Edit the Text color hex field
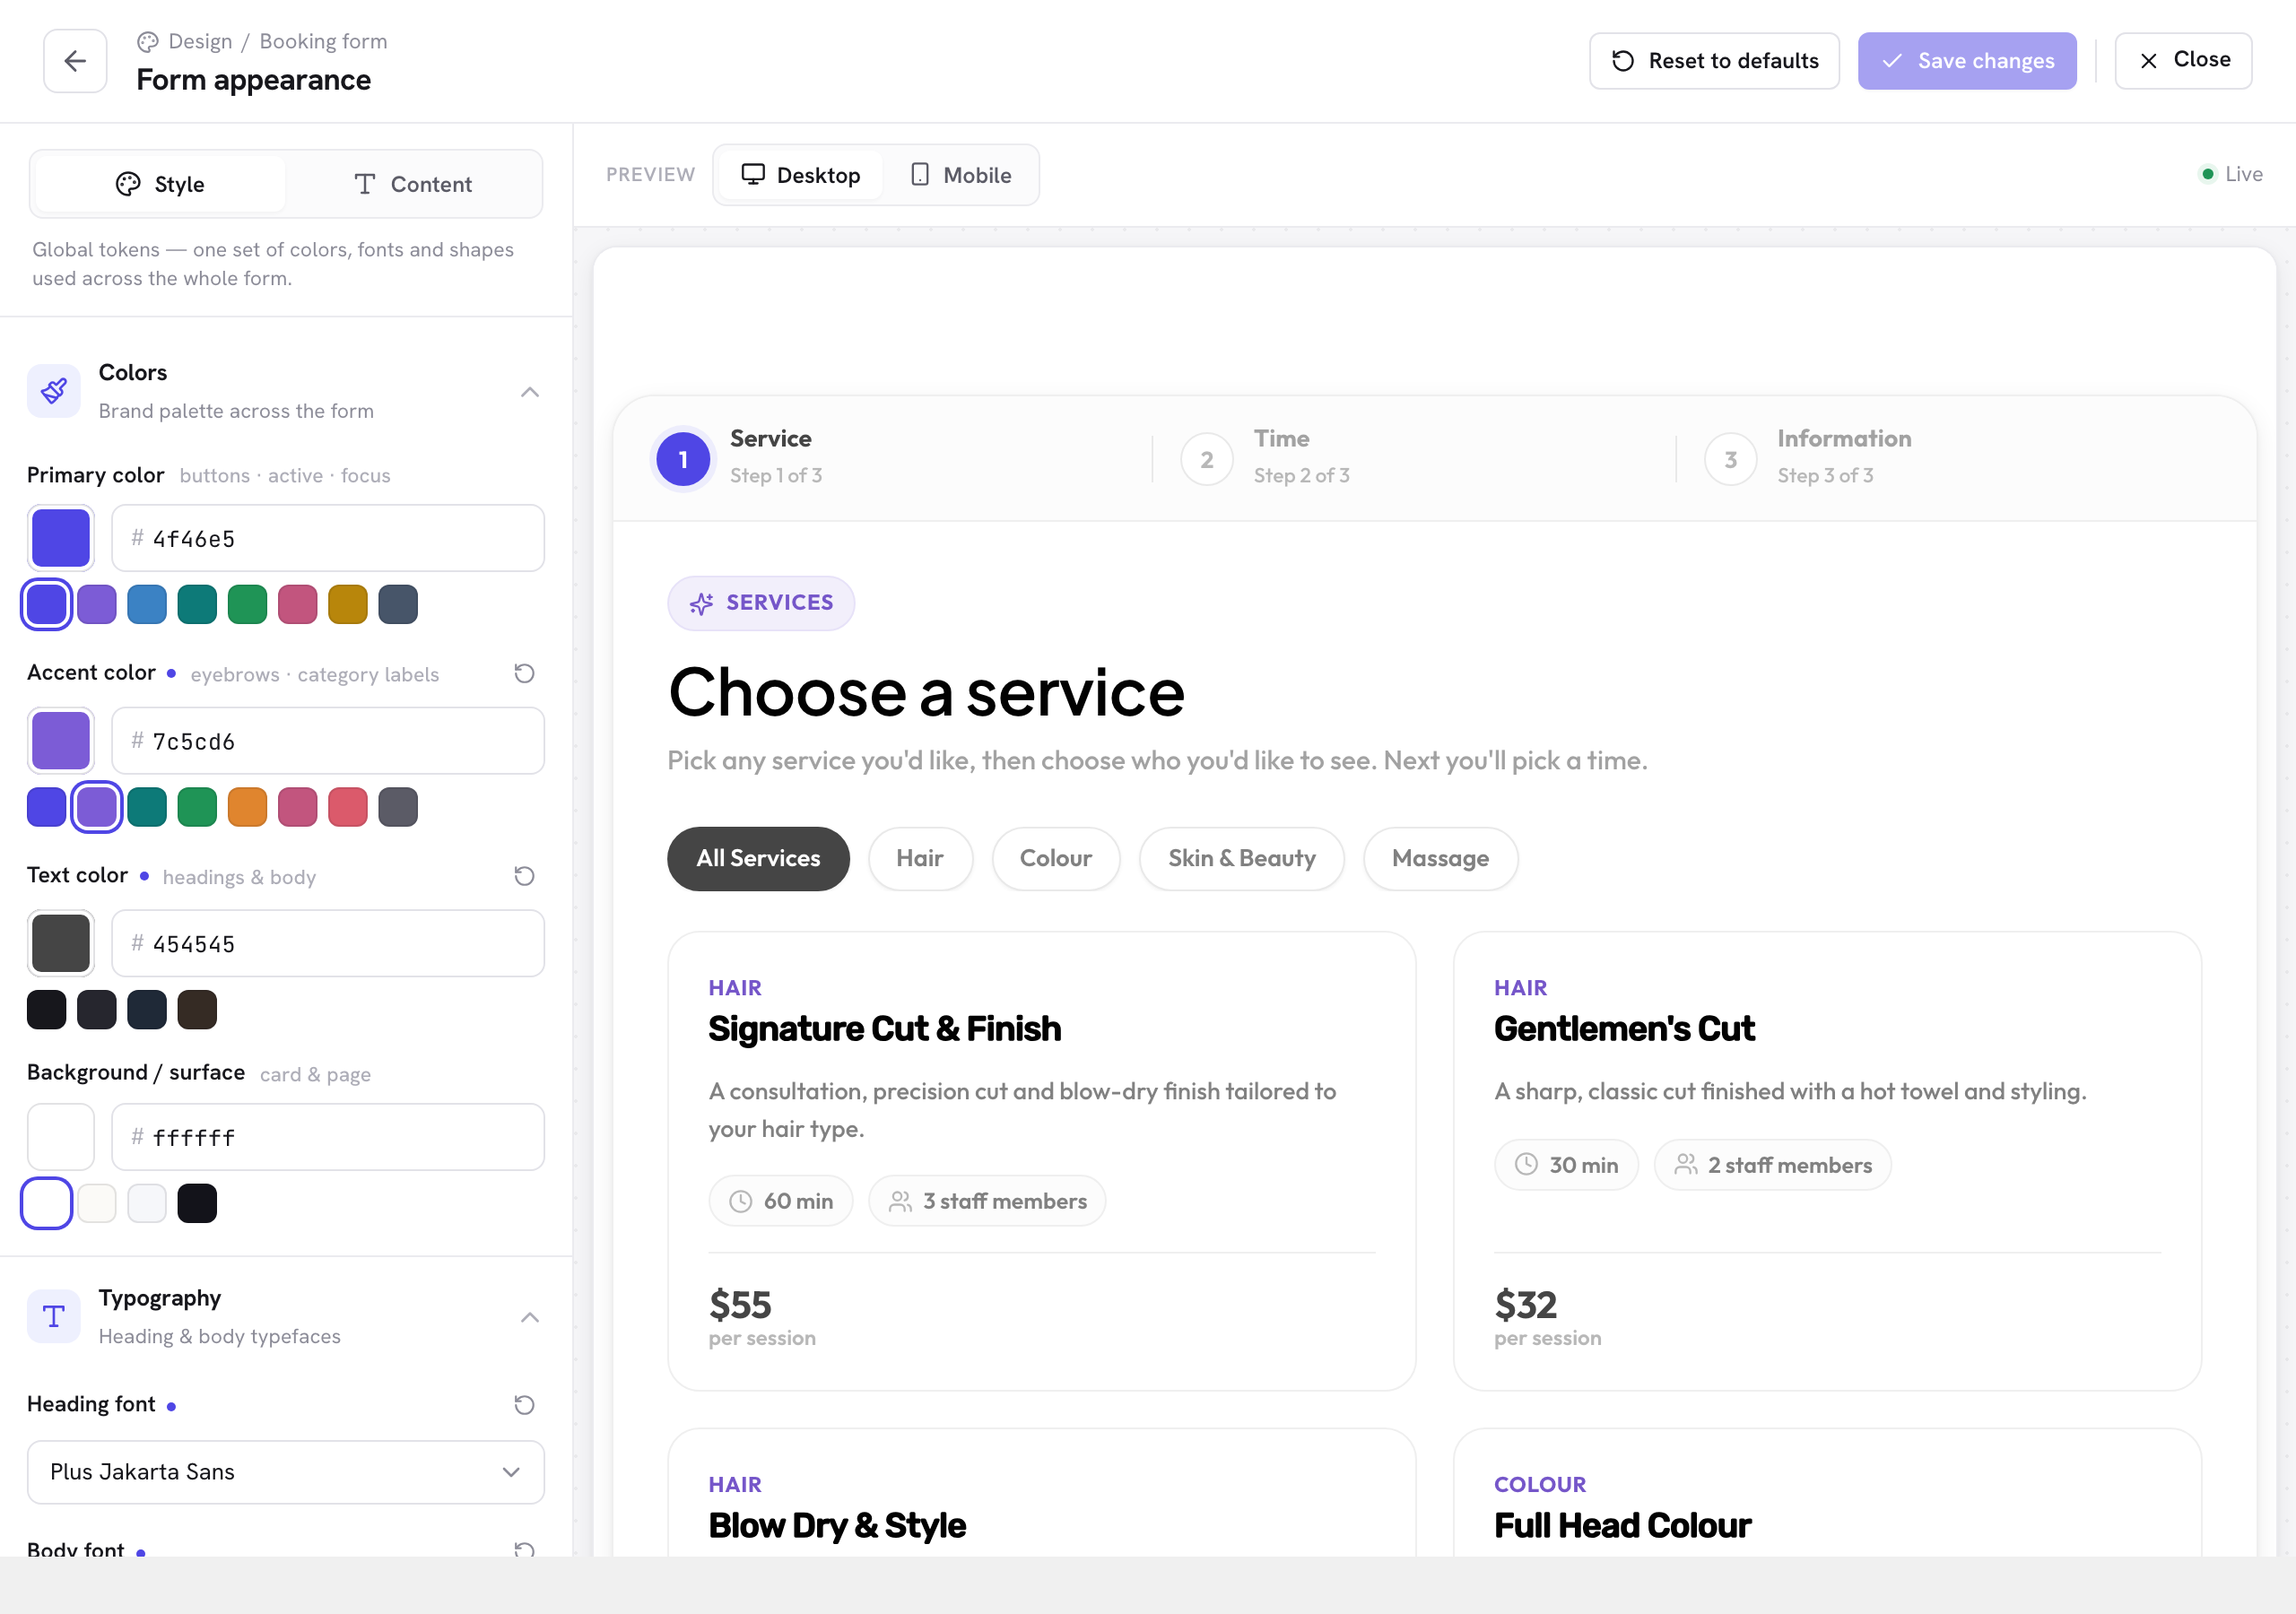Screen dimensions: 2296x1614 [x=328, y=943]
